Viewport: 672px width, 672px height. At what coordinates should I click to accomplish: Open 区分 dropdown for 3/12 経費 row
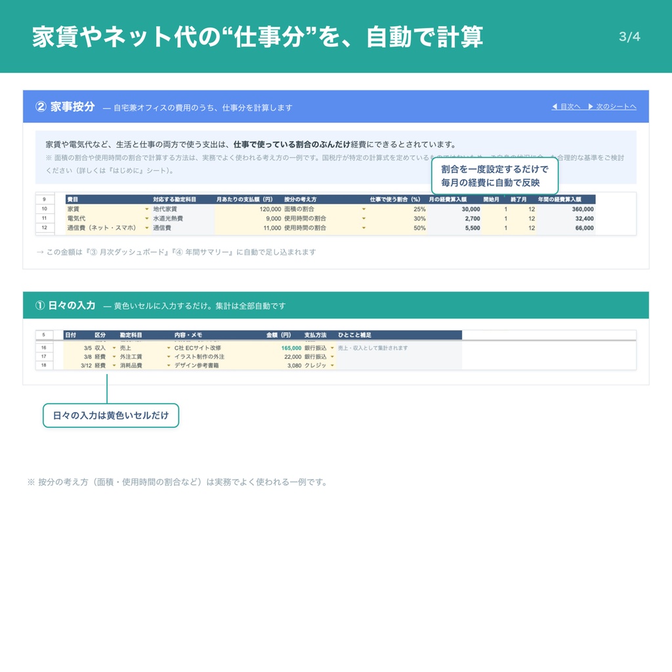coord(114,366)
